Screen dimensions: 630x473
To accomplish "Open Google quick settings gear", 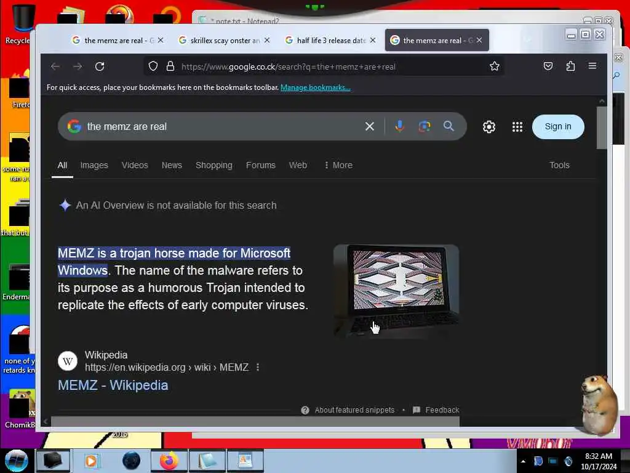I will 489,127.
